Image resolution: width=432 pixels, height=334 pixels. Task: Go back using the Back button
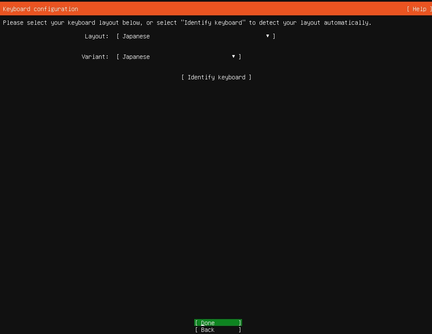coord(218,330)
